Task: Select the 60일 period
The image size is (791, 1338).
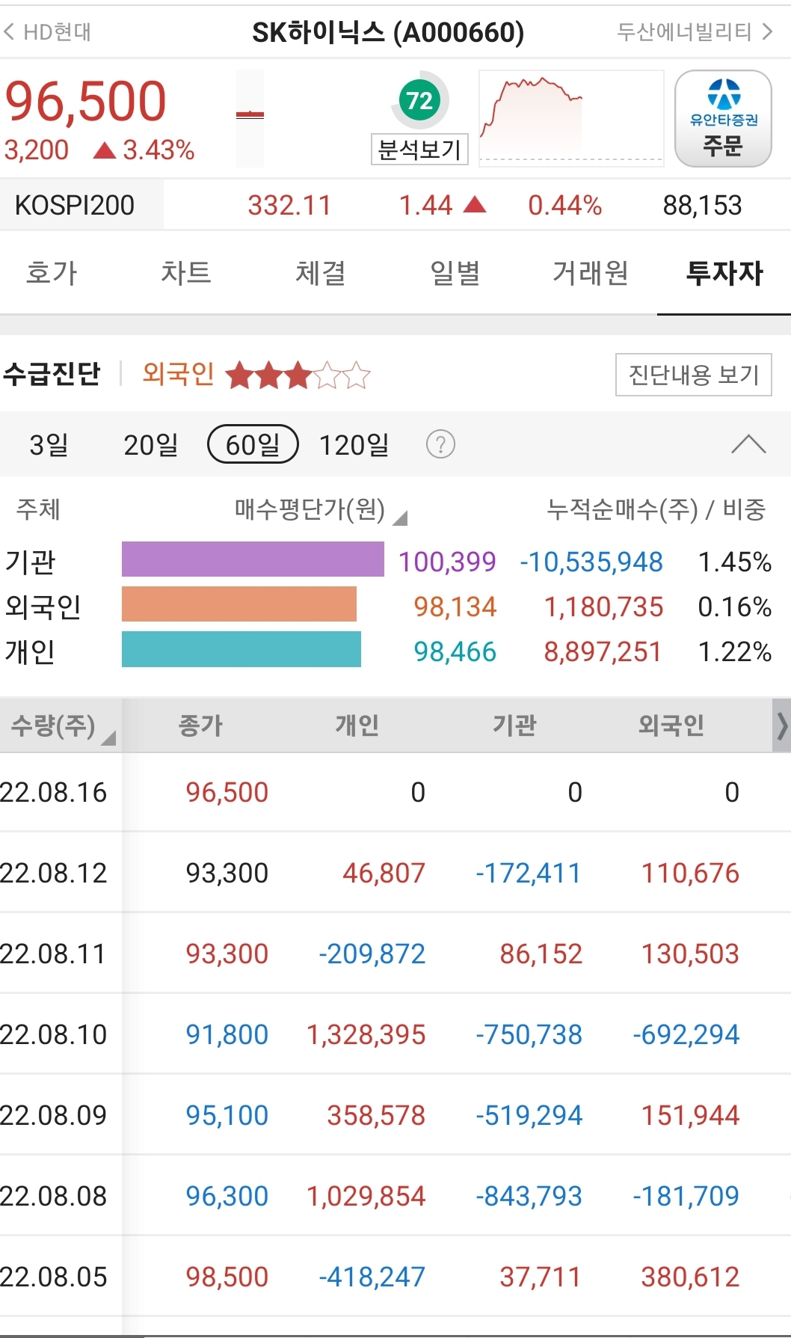Action: click(x=253, y=444)
